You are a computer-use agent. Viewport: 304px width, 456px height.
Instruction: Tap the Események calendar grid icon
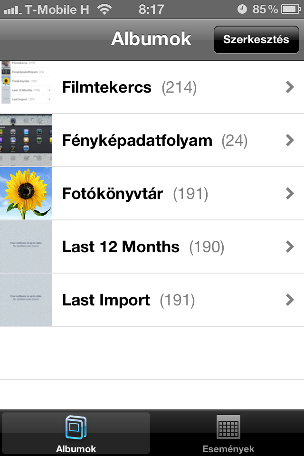click(x=228, y=427)
